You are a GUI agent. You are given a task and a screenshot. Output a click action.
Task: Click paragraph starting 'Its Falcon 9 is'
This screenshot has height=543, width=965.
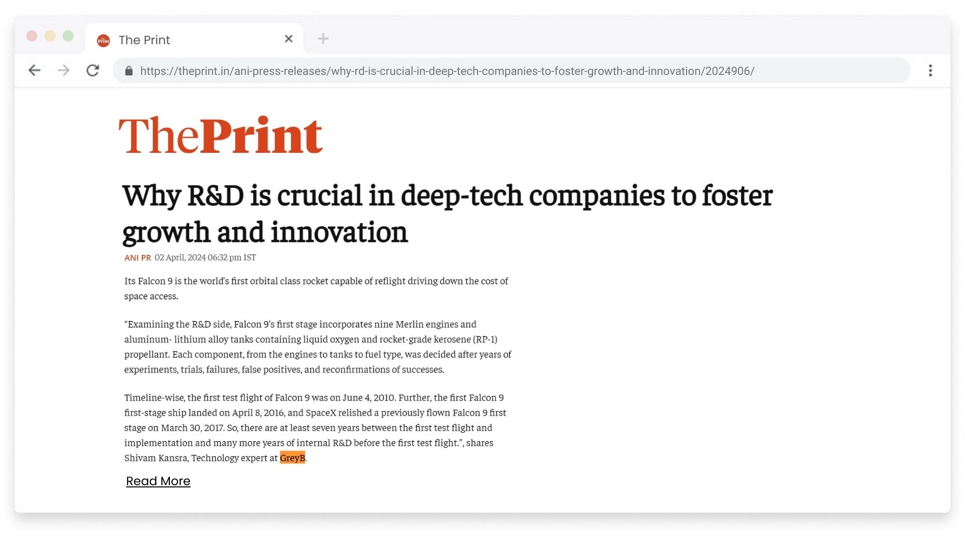click(x=316, y=289)
